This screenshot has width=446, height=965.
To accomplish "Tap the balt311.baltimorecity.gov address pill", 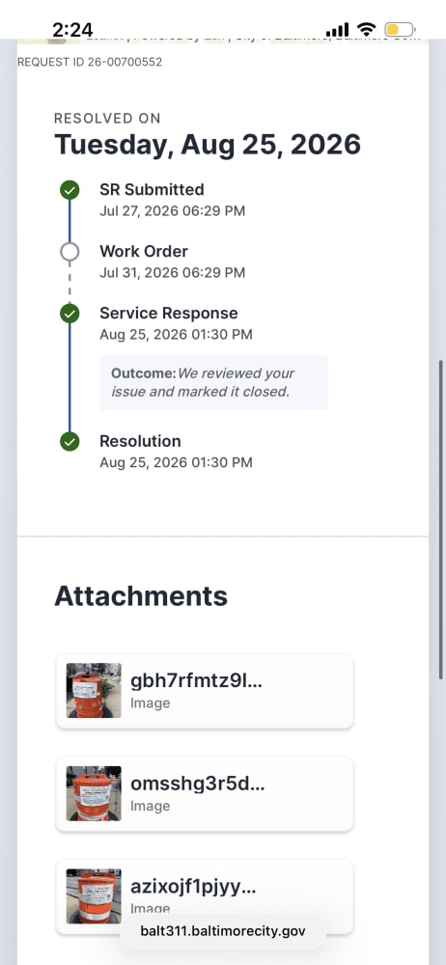I will [x=222, y=930].
